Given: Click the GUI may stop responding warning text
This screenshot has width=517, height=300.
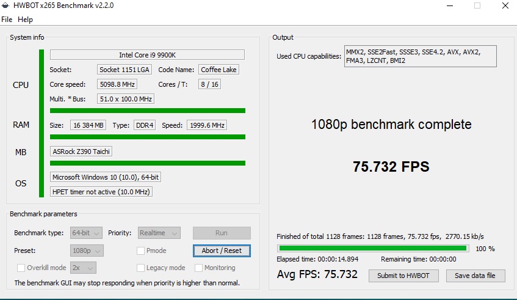Looking at the screenshot, I should click(127, 283).
